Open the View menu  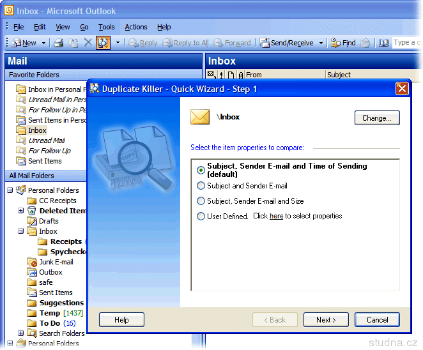[63, 27]
